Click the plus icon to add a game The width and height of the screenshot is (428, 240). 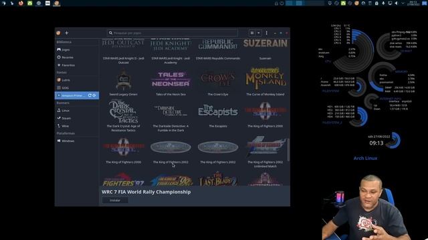tap(67, 33)
